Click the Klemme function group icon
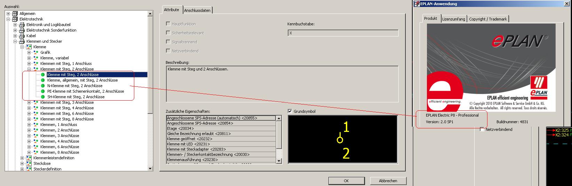The image size is (572, 186). [x=29, y=47]
